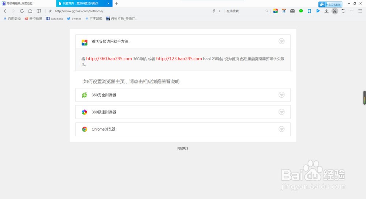Open the translate extension icon

point(284,11)
